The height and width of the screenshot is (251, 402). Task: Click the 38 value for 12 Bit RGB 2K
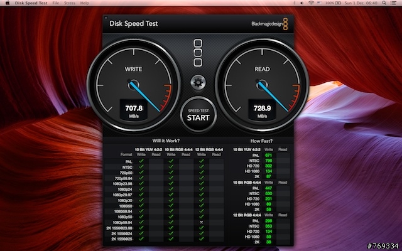[x=269, y=242]
